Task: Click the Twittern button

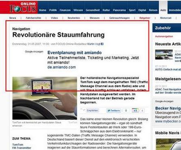Action: tap(114, 111)
